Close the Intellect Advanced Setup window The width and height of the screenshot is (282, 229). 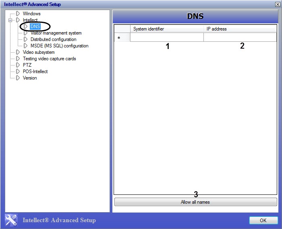tap(278, 4)
